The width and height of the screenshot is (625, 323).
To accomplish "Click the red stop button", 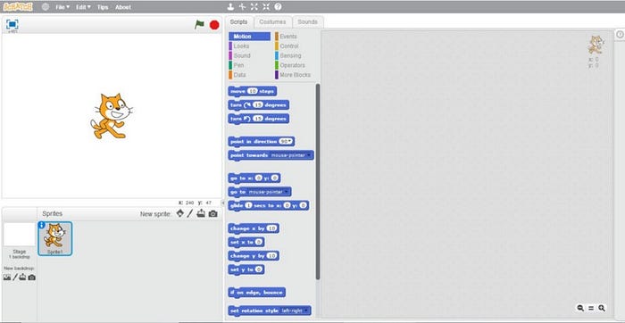I will pos(214,25).
